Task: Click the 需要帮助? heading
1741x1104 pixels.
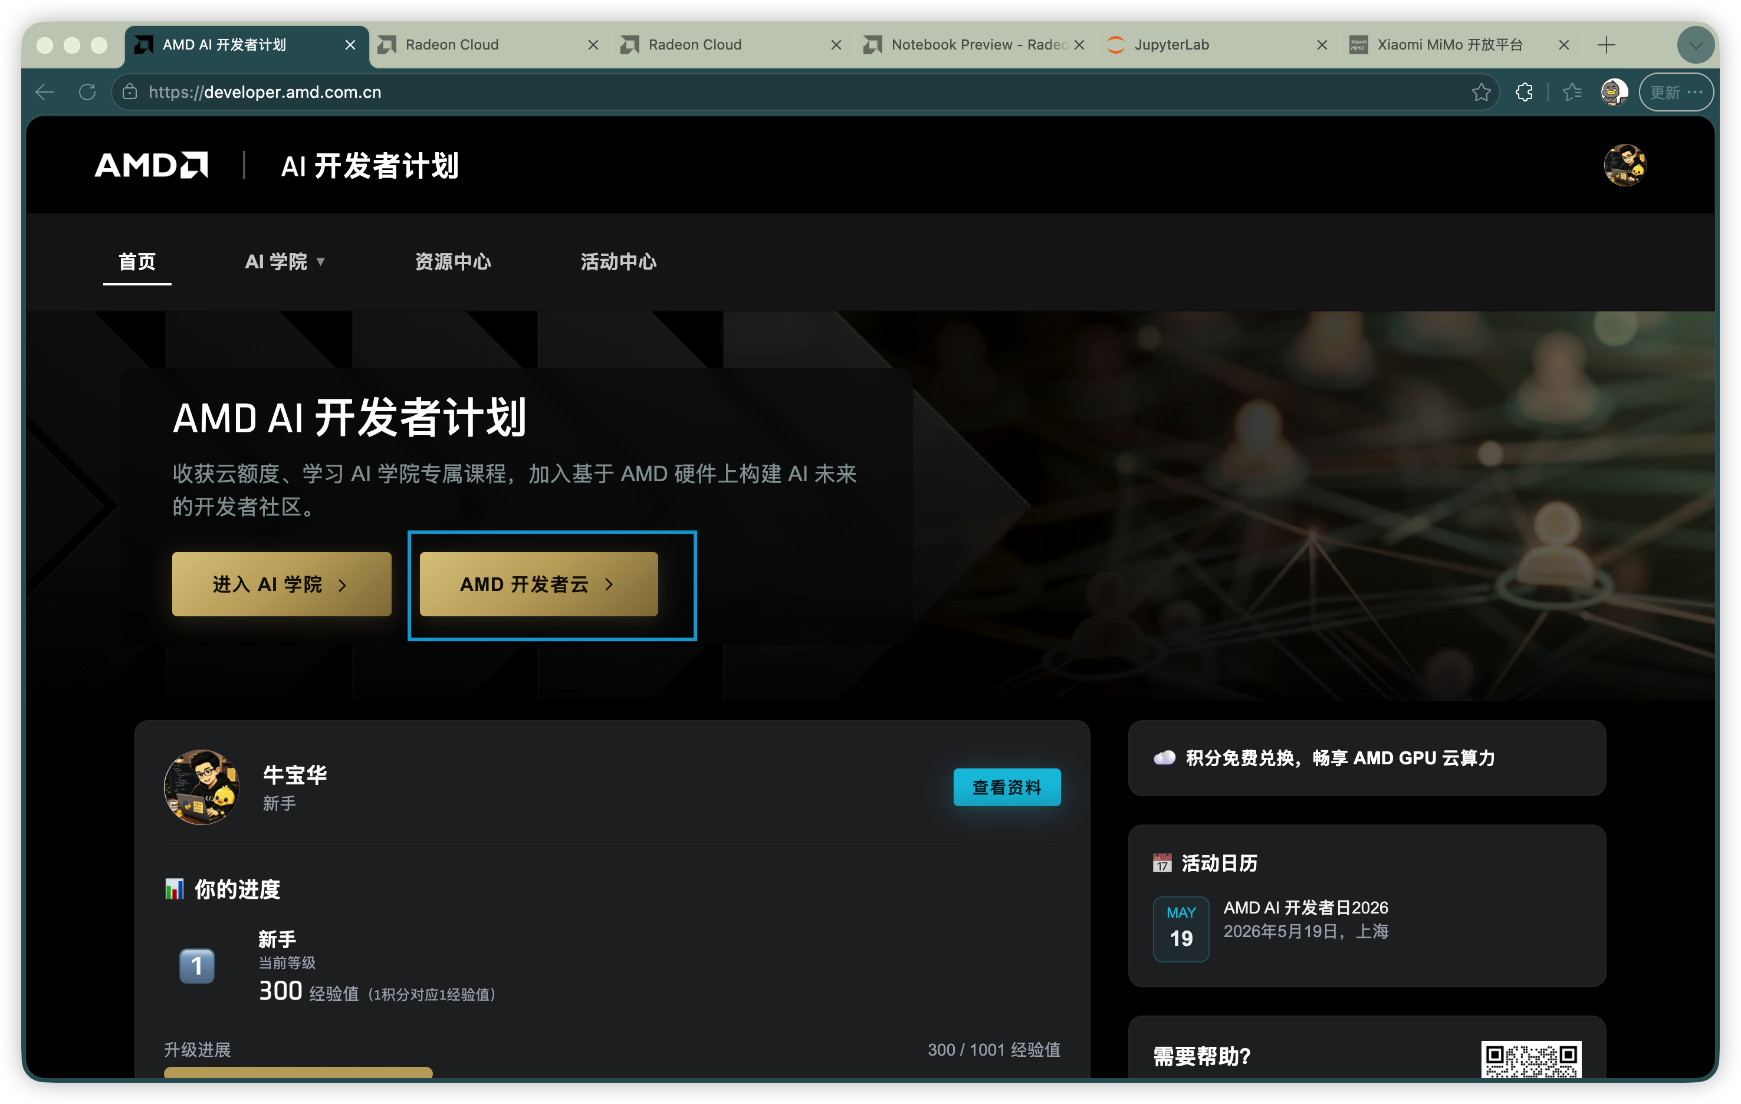Action: (x=1201, y=1056)
